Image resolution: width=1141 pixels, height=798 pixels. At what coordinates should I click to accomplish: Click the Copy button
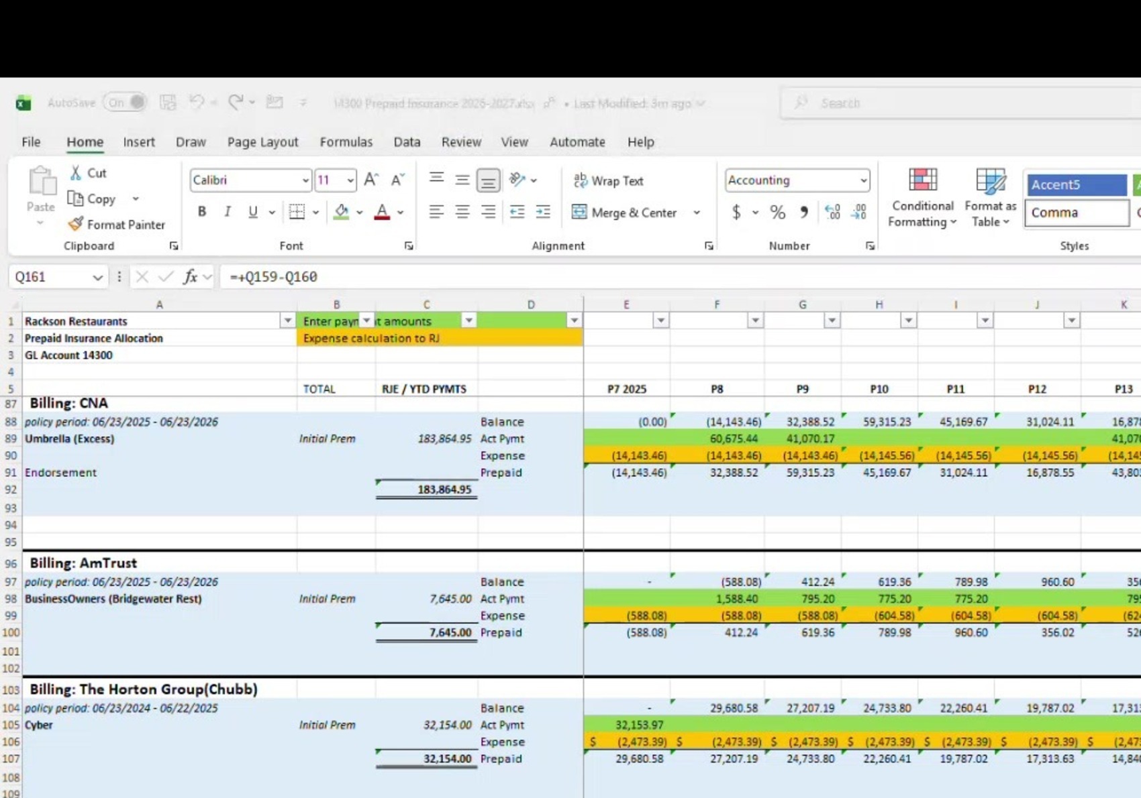pos(93,199)
